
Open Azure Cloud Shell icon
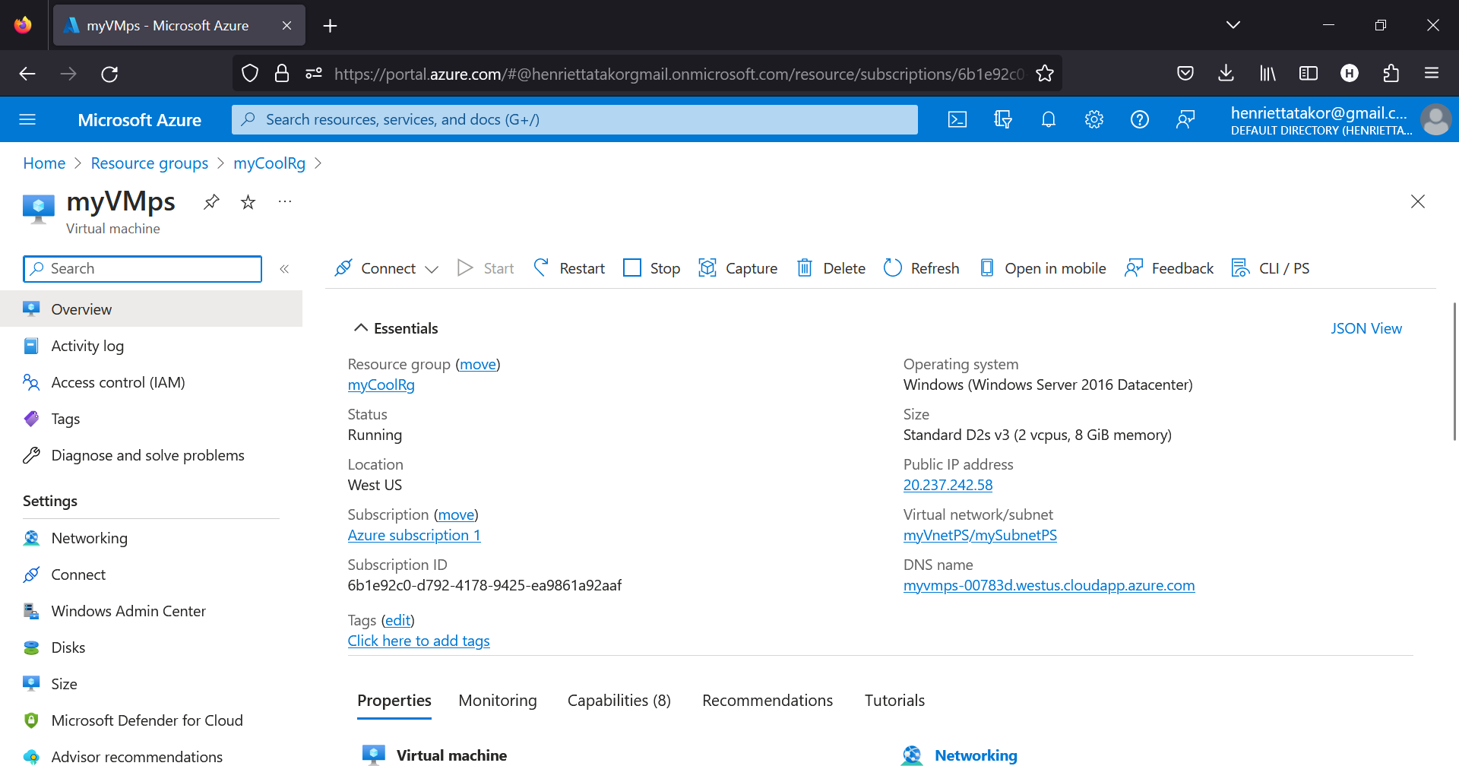[x=957, y=119]
